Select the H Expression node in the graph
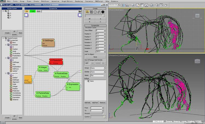Viewport: 205px width, 124px height. [x=73, y=87]
